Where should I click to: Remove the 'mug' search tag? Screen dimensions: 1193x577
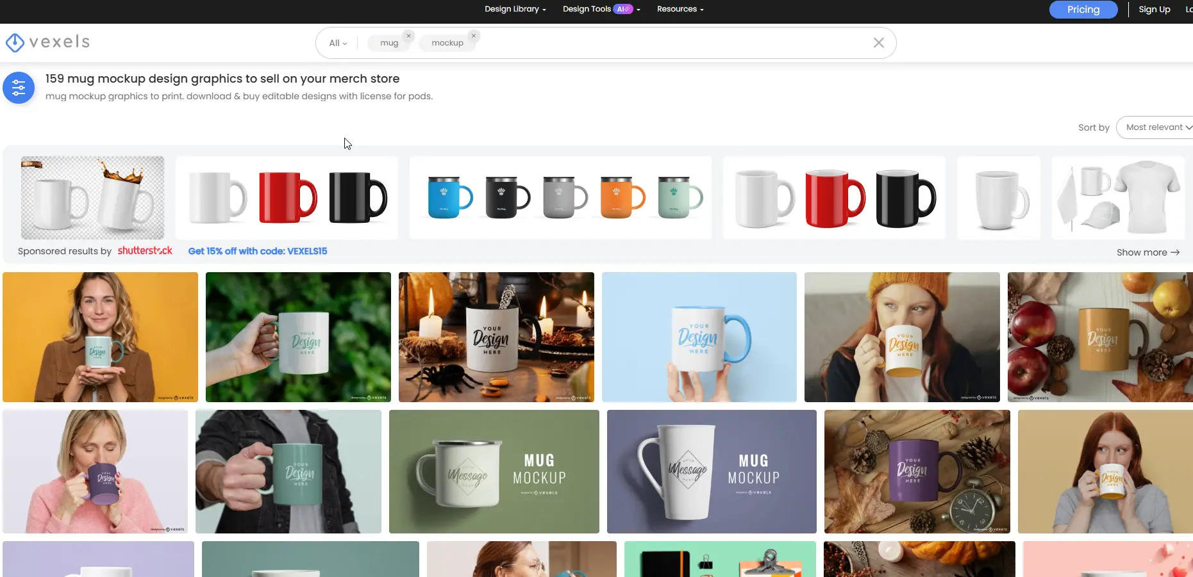408,36
